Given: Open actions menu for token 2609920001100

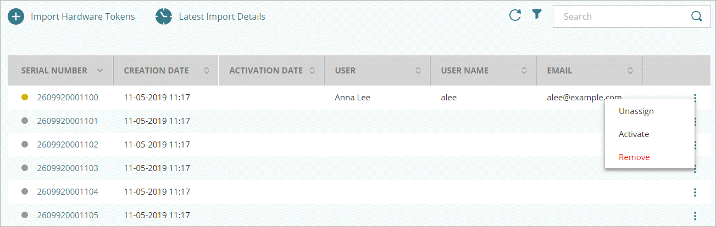Looking at the screenshot, I should tap(695, 98).
